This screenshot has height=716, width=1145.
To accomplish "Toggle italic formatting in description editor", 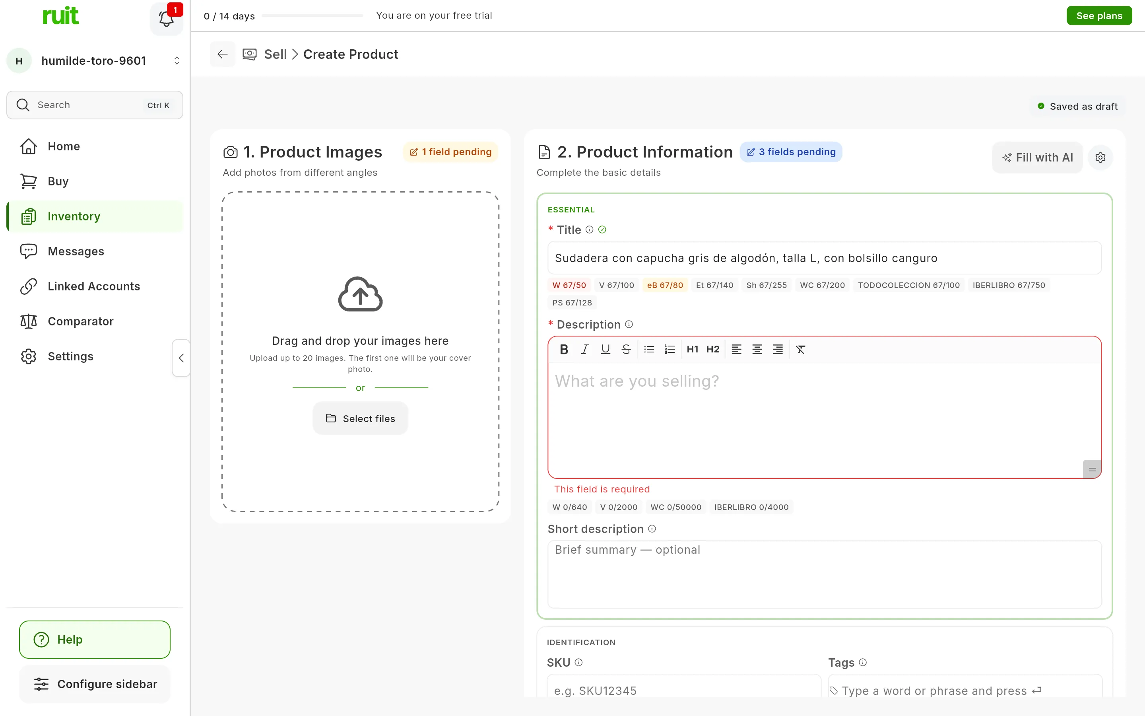I will pyautogui.click(x=585, y=350).
